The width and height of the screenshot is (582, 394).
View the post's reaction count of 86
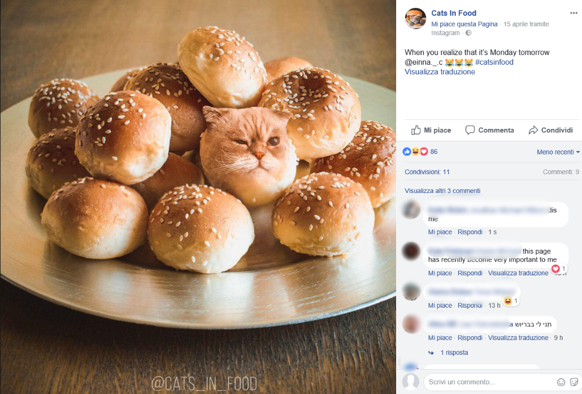point(434,152)
